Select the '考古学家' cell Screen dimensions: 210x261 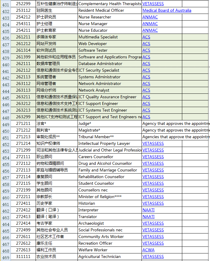pyautogui.click(x=57, y=223)
